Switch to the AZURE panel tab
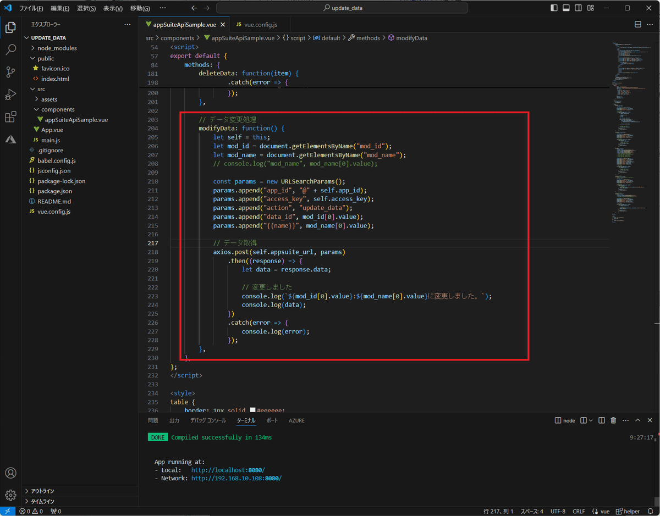The width and height of the screenshot is (660, 516). click(x=296, y=420)
